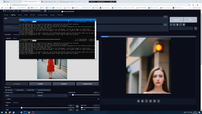This screenshot has height=114, width=202.
Task: Select Just resize mode
Action: click(x=9, y=90)
